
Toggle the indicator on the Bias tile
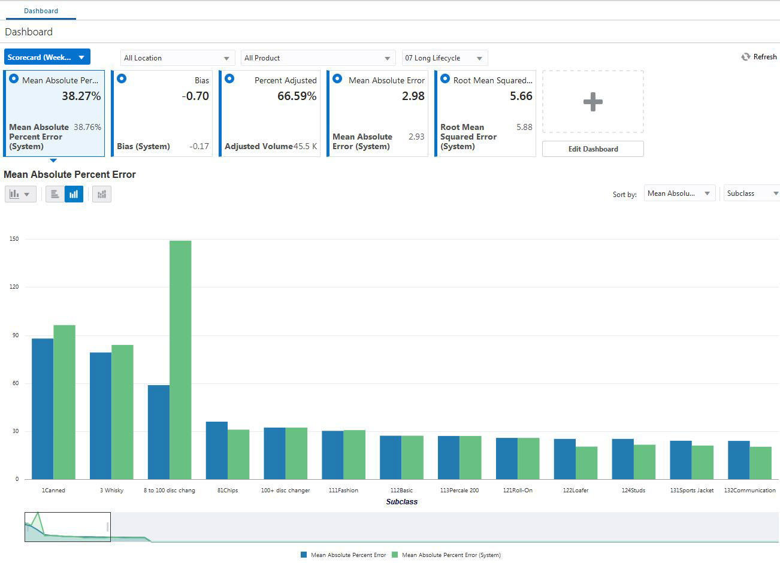coord(122,78)
